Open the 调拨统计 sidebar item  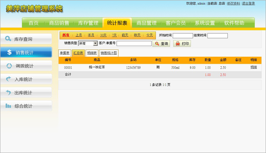point(26,66)
